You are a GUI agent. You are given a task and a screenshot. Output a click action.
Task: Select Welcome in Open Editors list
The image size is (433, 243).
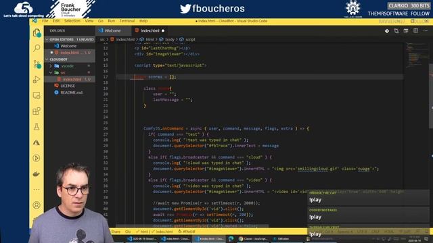(x=70, y=46)
